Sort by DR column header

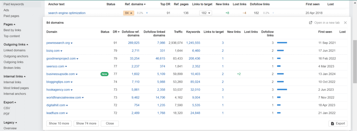[x=116, y=32]
